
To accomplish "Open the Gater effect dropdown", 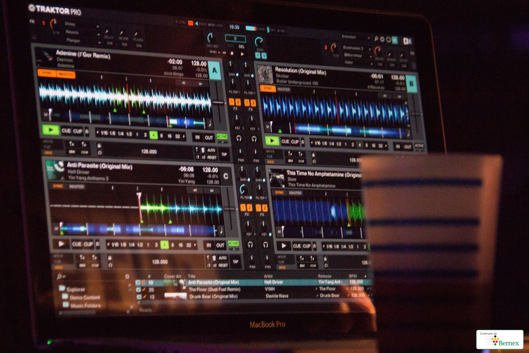I will point(371,64).
